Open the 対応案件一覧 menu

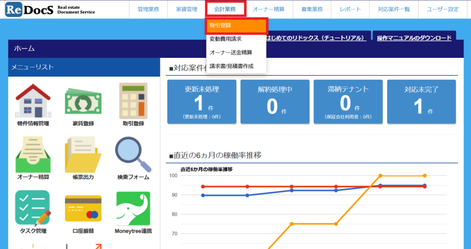point(394,9)
